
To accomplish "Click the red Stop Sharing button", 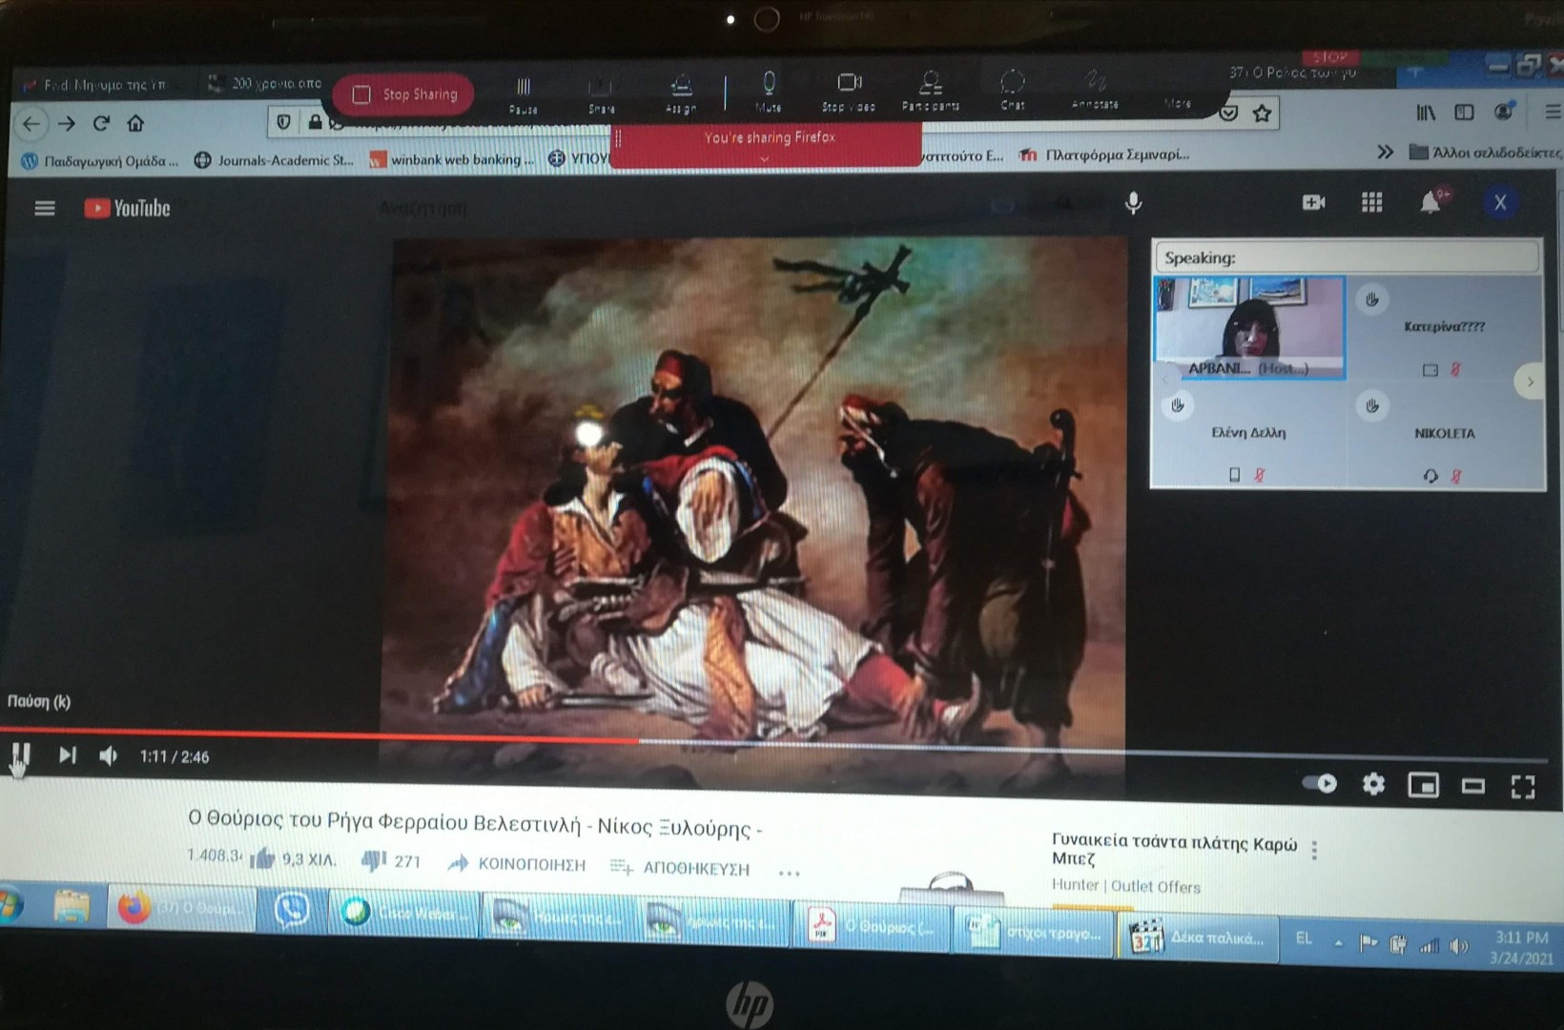I will pyautogui.click(x=404, y=94).
